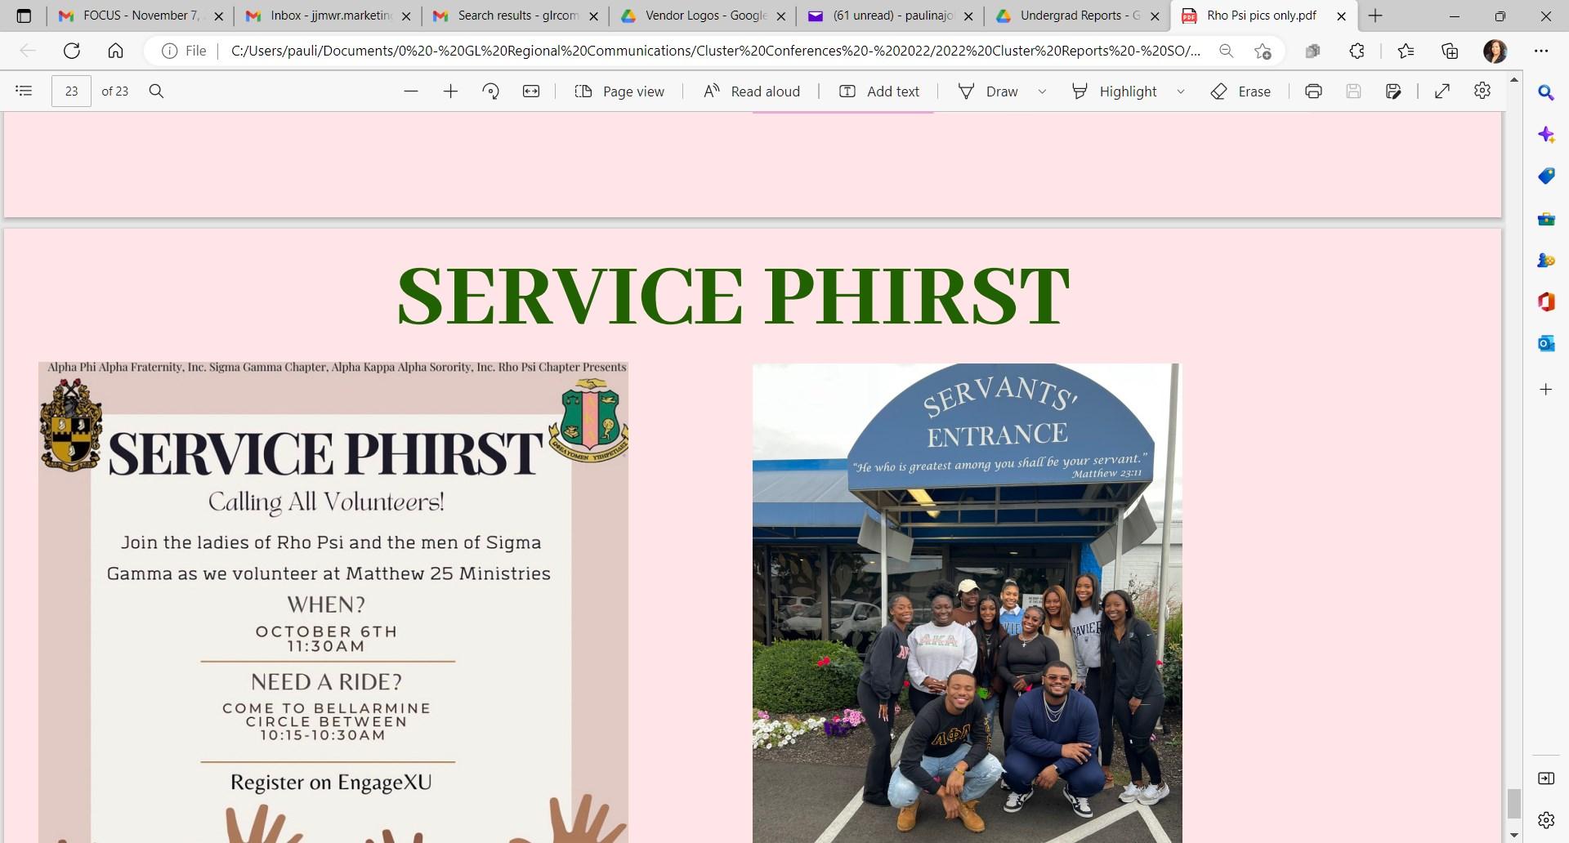Viewport: 1569px width, 843px height.
Task: Click the Servants' Entrance group photo
Action: point(967,603)
